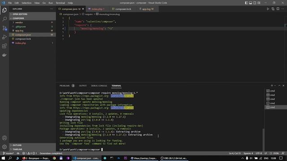The image size is (287, 161).
Task: Click errors and warnings counter in status bar
Action: [30, 153]
